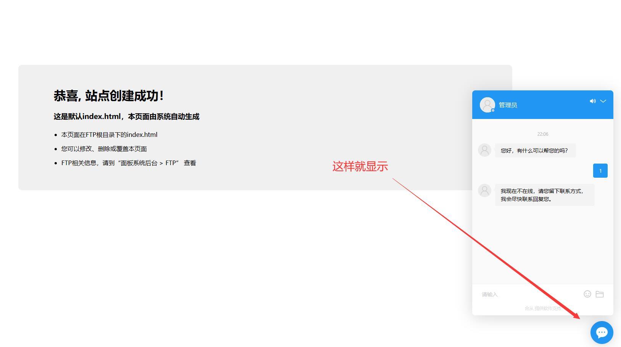Click the 合从 提供软件支持 footer link
This screenshot has height=347, width=621.
542,308
